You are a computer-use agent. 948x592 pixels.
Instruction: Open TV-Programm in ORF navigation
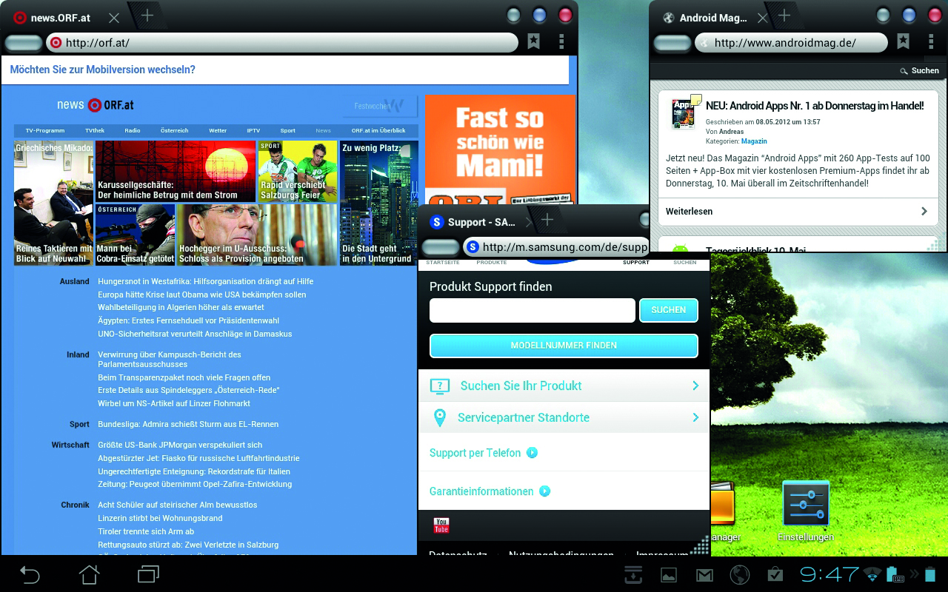pyautogui.click(x=45, y=130)
